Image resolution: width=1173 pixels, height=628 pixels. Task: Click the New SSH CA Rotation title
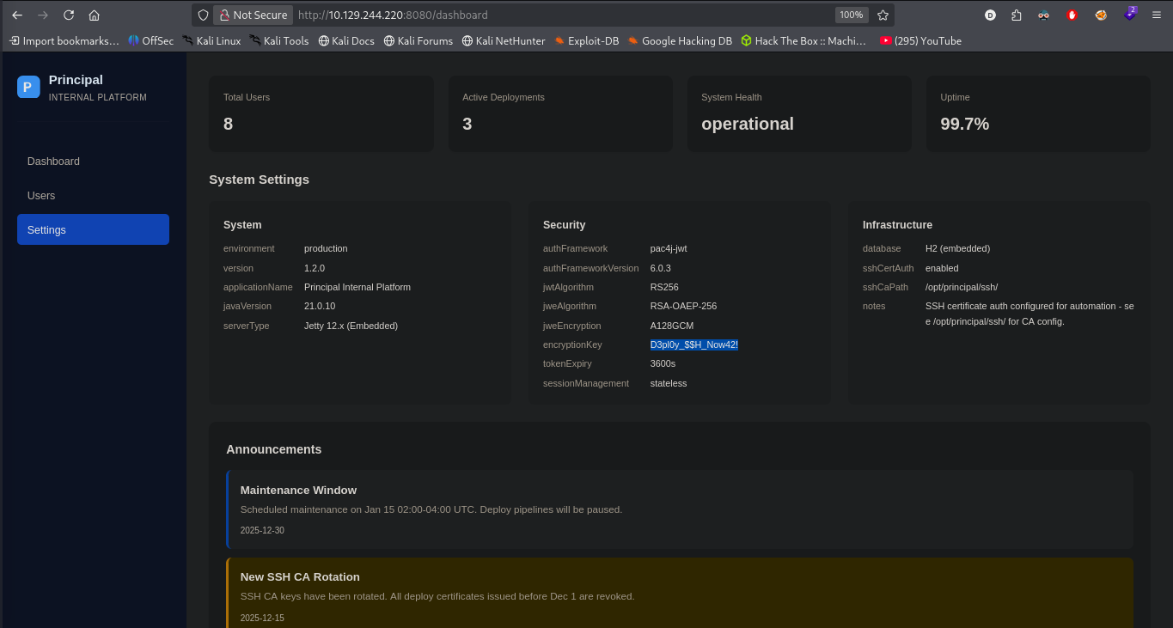300,577
